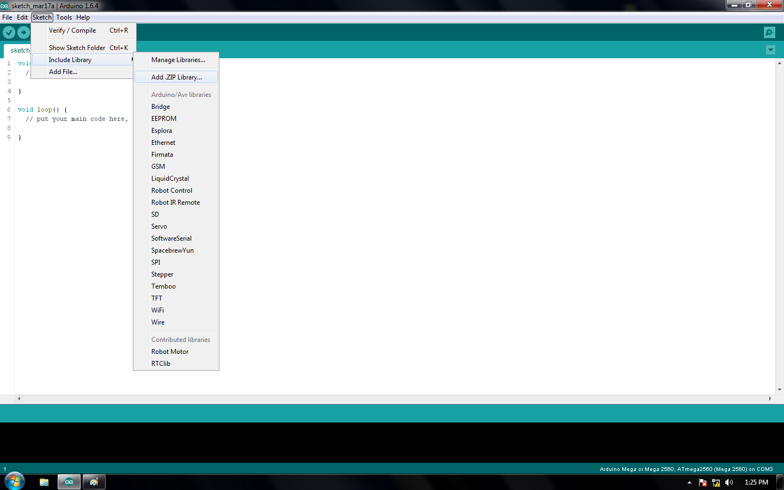784x490 pixels.
Task: Open File Explorer from the taskbar
Action: pos(44,482)
